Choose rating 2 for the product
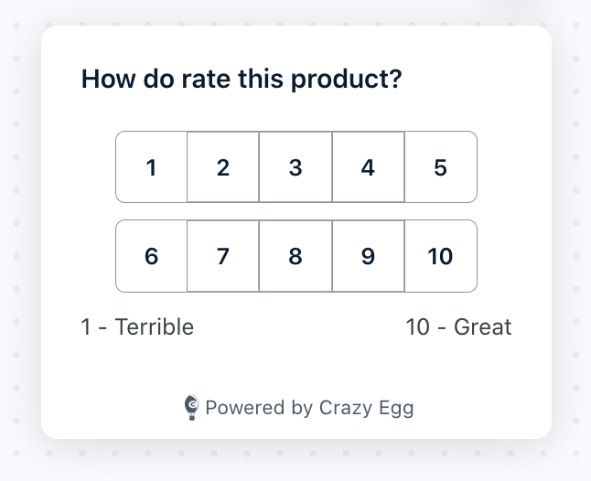 point(223,166)
